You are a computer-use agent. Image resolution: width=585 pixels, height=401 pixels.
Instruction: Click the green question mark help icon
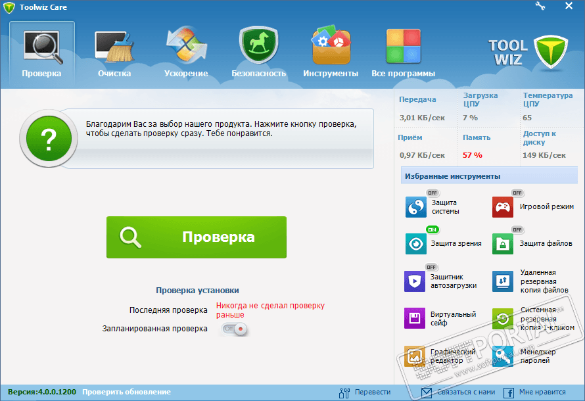pyautogui.click(x=49, y=139)
